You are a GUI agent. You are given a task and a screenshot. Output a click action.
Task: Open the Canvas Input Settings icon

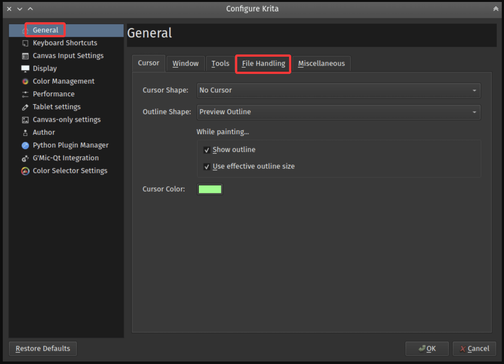(x=25, y=56)
